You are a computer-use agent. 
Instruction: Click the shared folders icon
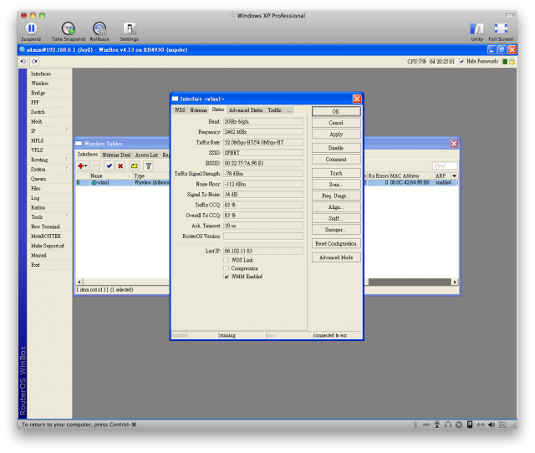502,425
